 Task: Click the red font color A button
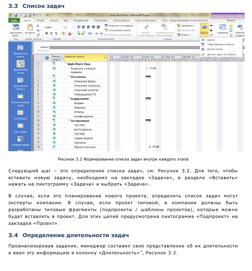[x=70, y=33]
